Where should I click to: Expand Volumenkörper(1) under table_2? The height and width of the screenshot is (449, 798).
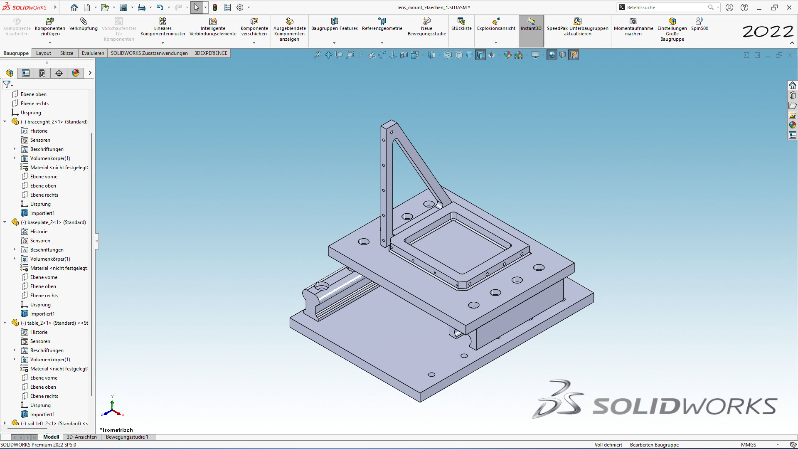tap(15, 360)
